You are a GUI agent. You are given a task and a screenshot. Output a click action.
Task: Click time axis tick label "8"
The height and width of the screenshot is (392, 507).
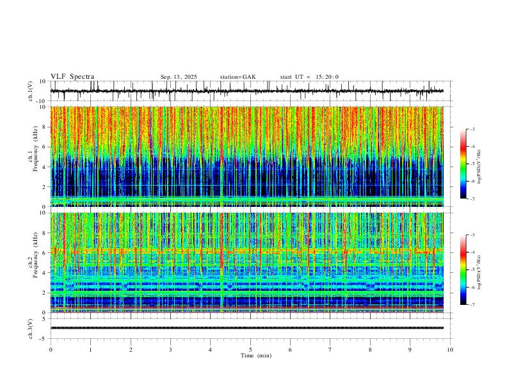pos(370,350)
